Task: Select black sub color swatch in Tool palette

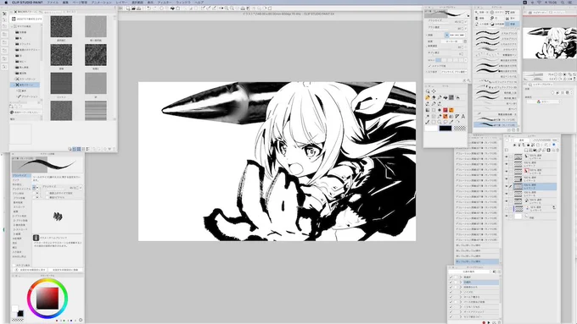Action: (x=445, y=128)
